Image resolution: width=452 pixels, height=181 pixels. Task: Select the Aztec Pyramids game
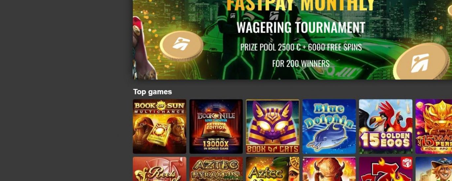pos(216,169)
